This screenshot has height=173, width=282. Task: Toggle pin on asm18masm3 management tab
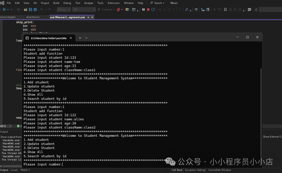coord(88,17)
